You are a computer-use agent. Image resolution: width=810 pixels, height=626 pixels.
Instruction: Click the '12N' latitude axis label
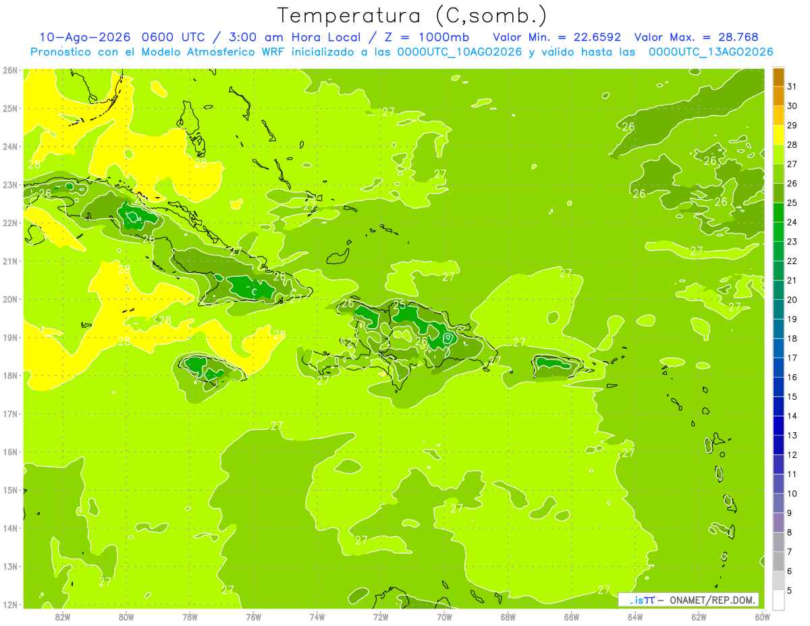10,604
